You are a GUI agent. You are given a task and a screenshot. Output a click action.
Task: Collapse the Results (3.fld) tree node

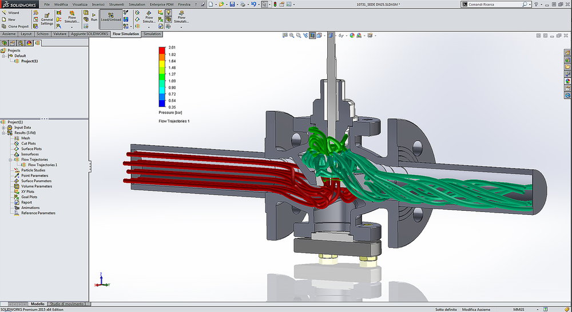click(3, 133)
